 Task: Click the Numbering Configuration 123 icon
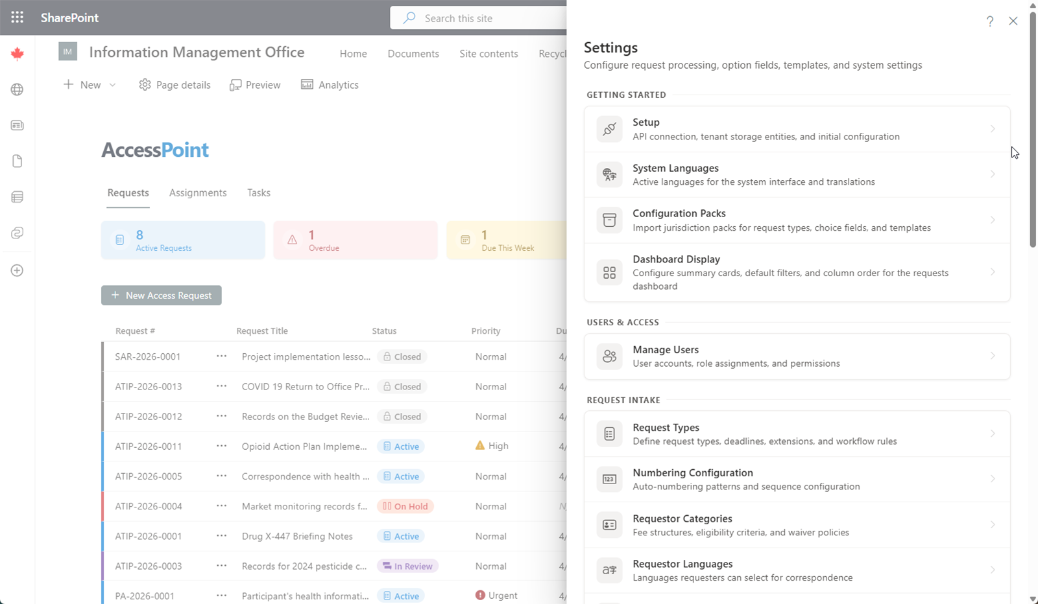click(x=609, y=479)
